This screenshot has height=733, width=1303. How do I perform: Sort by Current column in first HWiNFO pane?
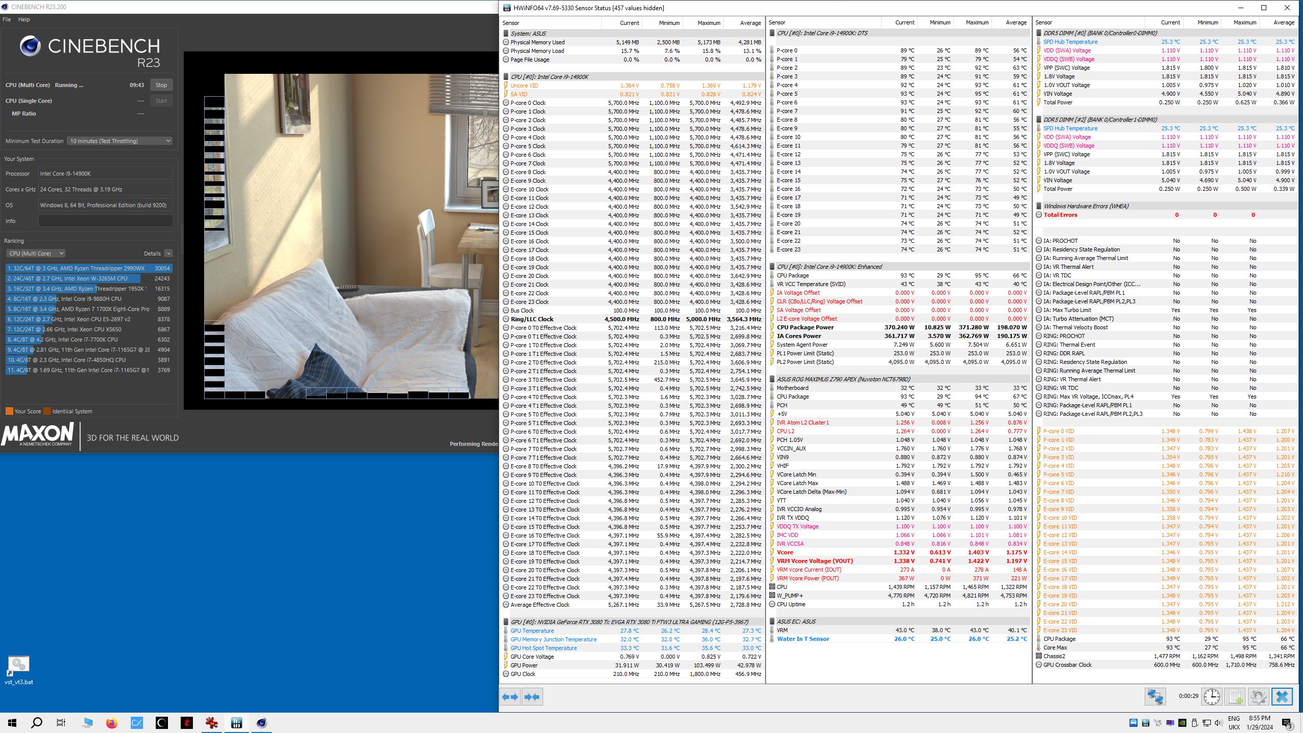coord(629,23)
